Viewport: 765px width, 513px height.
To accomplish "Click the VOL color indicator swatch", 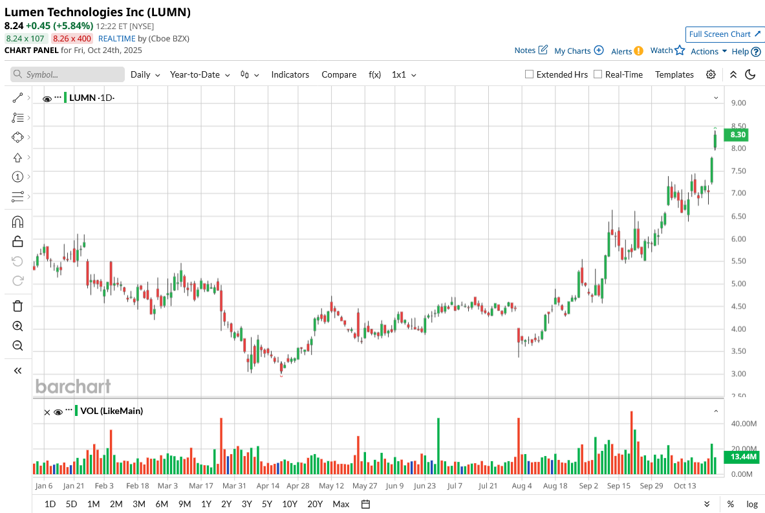I will click(x=76, y=411).
